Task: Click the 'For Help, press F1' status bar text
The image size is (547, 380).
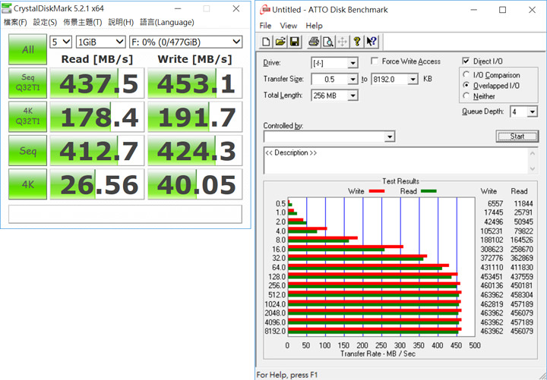Action: [x=286, y=375]
